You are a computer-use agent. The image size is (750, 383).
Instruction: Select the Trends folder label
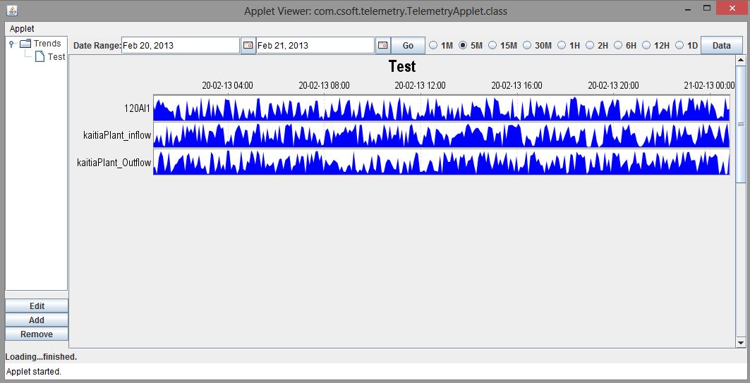(x=47, y=44)
